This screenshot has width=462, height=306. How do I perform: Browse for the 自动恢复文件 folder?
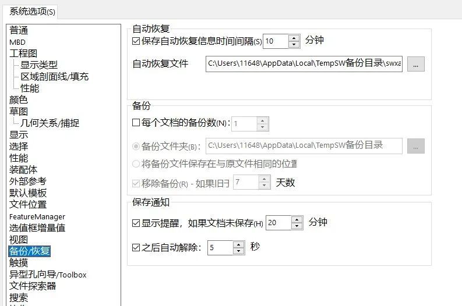(x=415, y=65)
